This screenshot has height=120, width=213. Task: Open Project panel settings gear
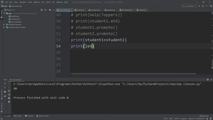[50, 10]
